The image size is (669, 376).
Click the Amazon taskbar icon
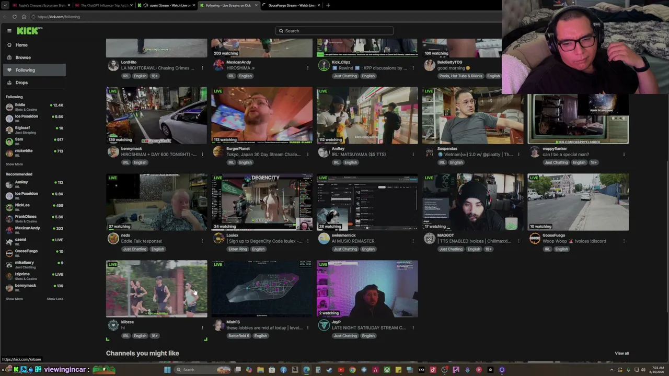[x=295, y=370]
